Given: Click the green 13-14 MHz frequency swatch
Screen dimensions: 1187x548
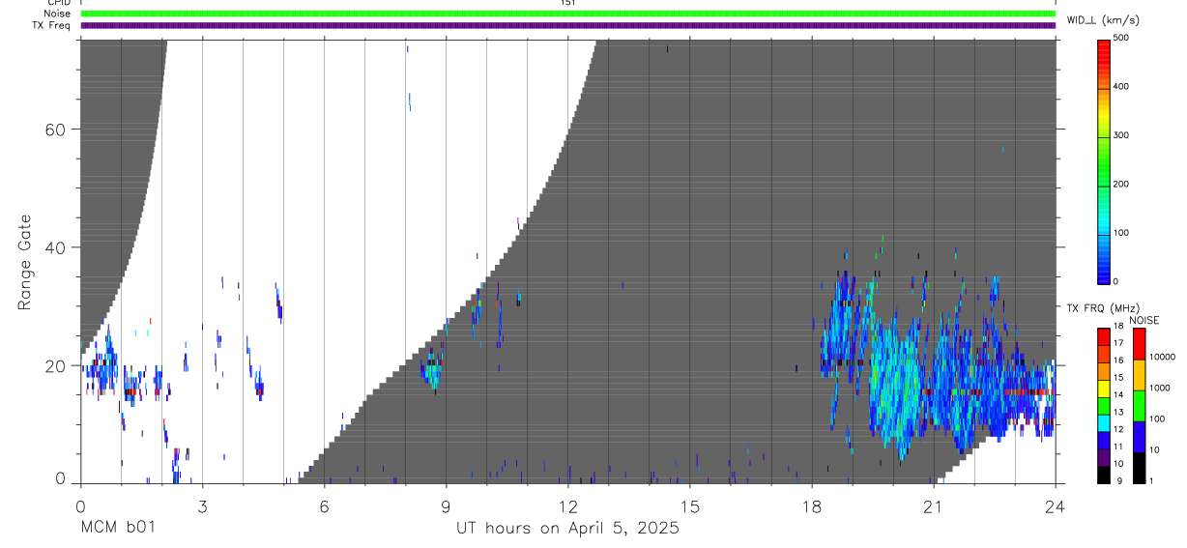Looking at the screenshot, I should pos(1104,406).
